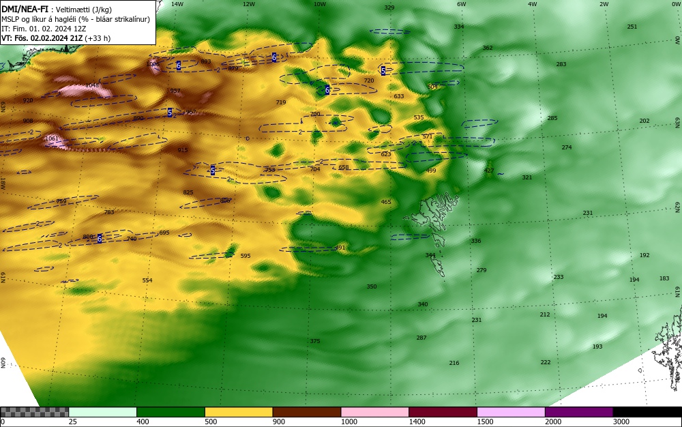Click the map value '535'
The height and width of the screenshot is (427, 682).
click(x=419, y=118)
